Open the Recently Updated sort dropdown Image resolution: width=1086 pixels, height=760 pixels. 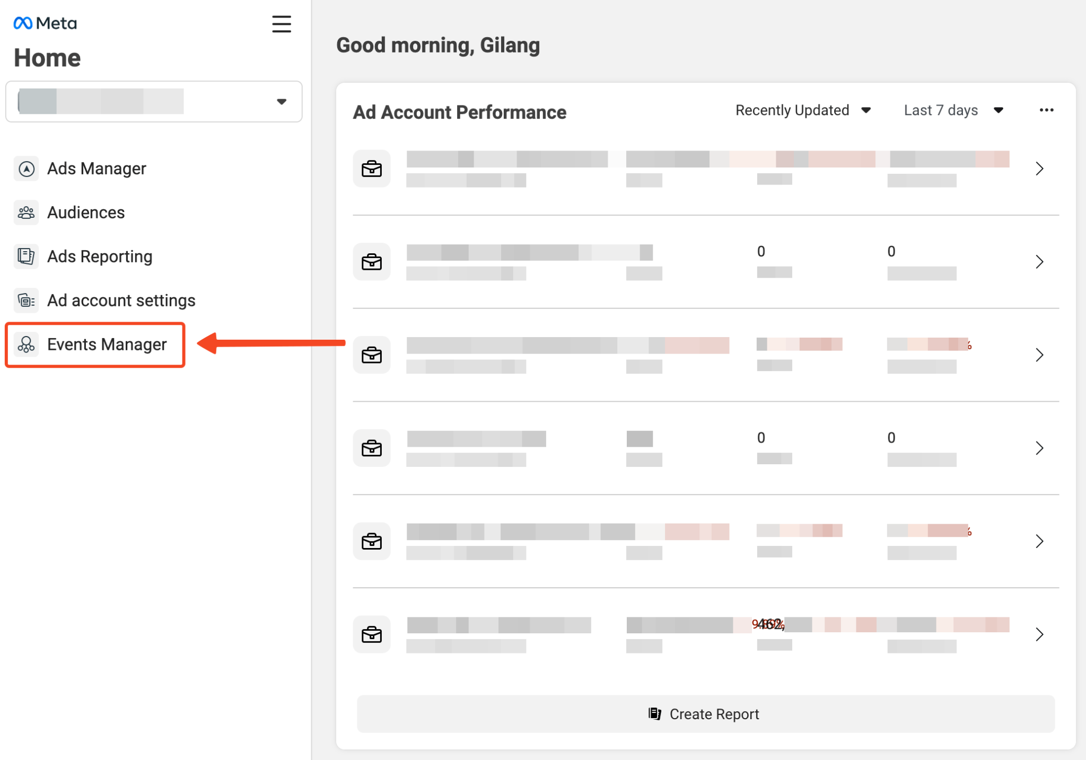803,110
